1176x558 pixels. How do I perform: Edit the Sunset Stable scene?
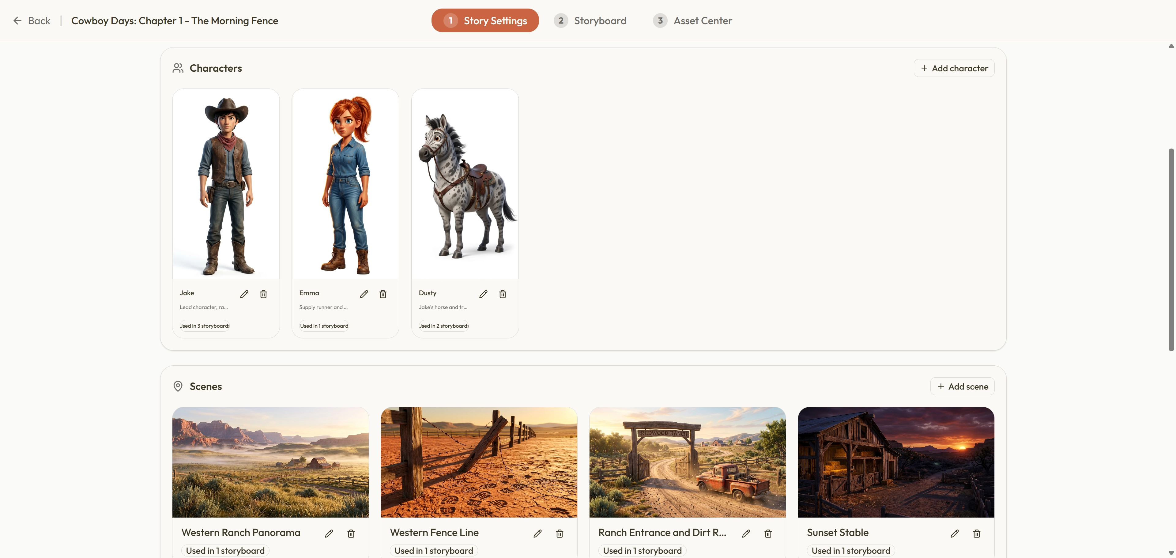click(955, 533)
